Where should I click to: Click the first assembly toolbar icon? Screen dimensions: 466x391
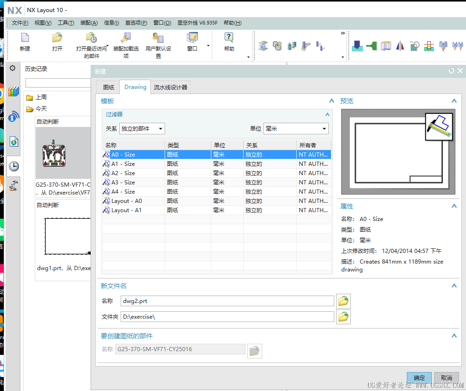tap(263, 46)
